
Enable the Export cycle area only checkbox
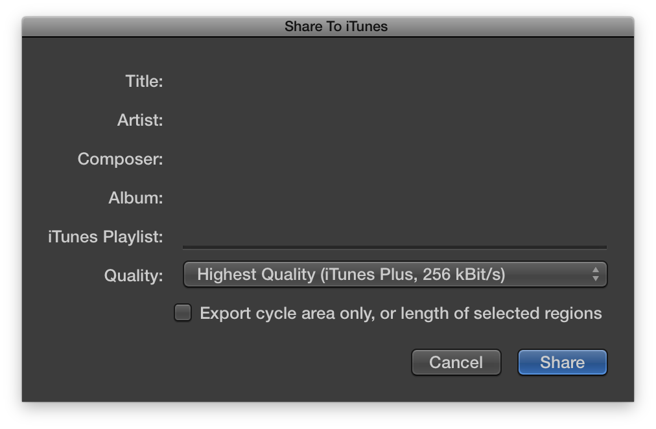coord(183,314)
